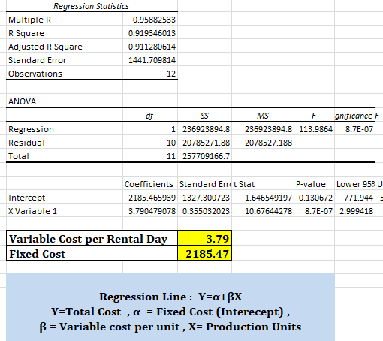Select the Intercept row label
Screen dimensions: 383x341
pos(65,198)
